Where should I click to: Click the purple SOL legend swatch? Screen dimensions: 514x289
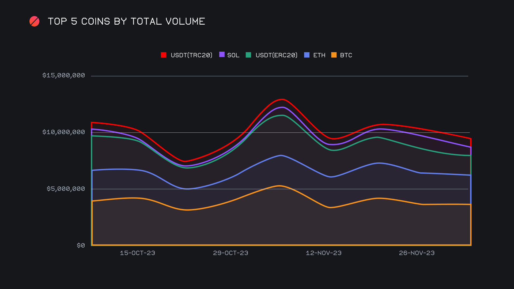[222, 55]
